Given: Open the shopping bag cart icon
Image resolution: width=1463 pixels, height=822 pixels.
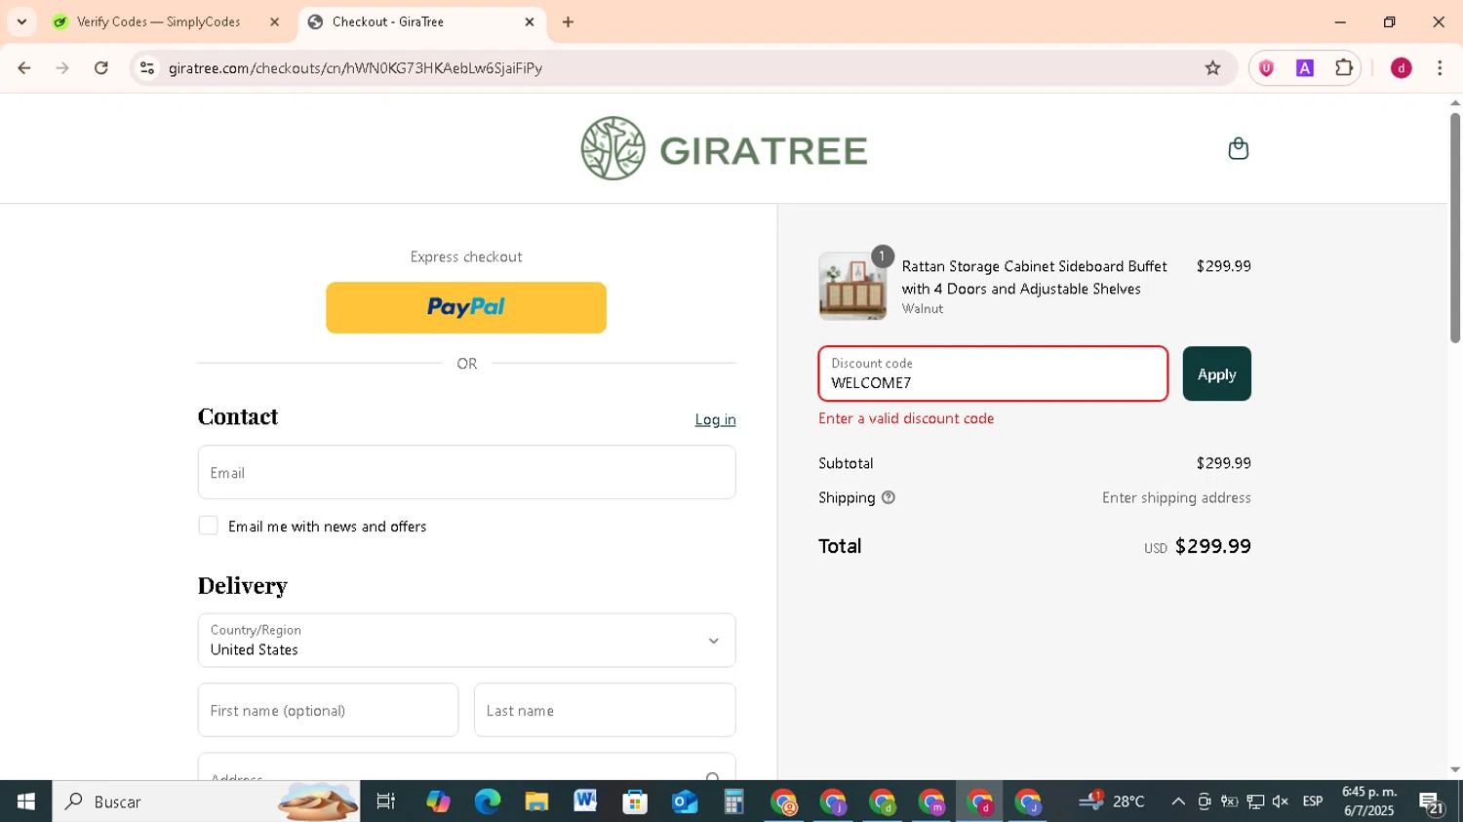Looking at the screenshot, I should point(1238,148).
